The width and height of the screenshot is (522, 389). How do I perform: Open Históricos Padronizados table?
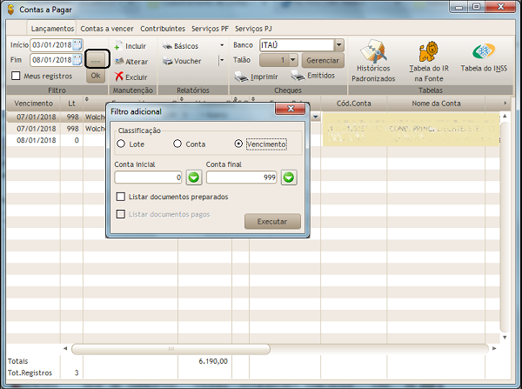(x=373, y=61)
